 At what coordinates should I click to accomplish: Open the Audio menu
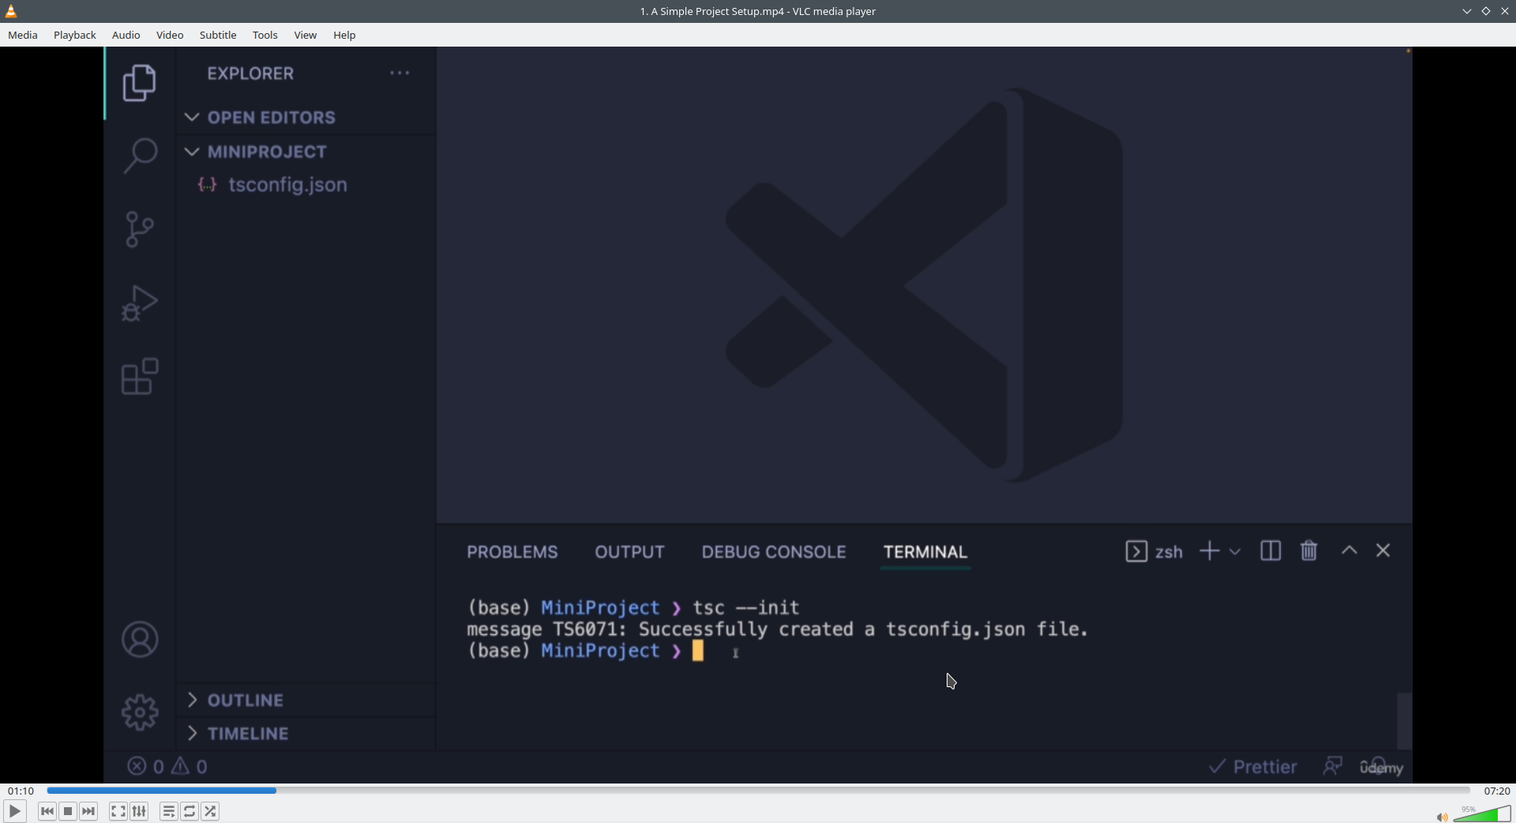click(x=126, y=35)
